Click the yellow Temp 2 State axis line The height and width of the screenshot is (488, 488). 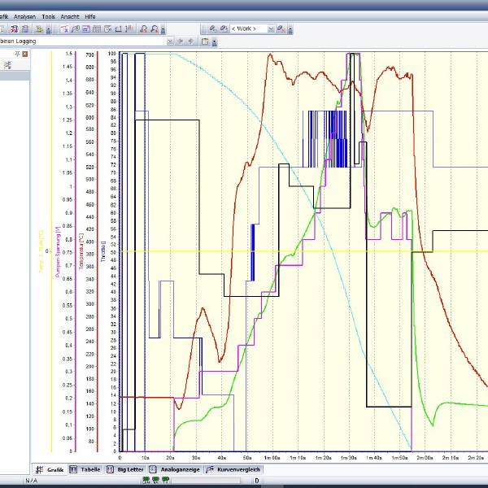coord(51,251)
